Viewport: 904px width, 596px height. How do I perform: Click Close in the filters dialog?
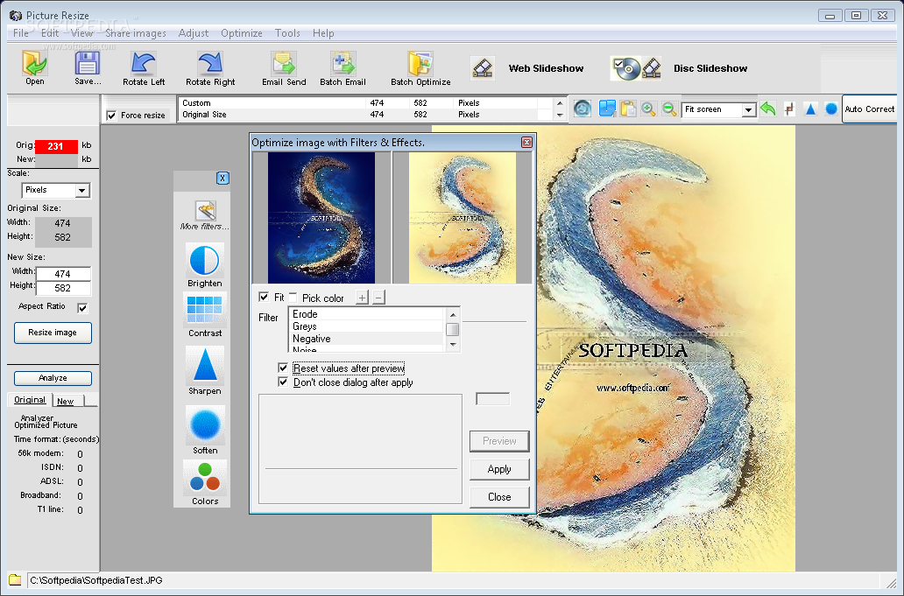[x=499, y=497]
